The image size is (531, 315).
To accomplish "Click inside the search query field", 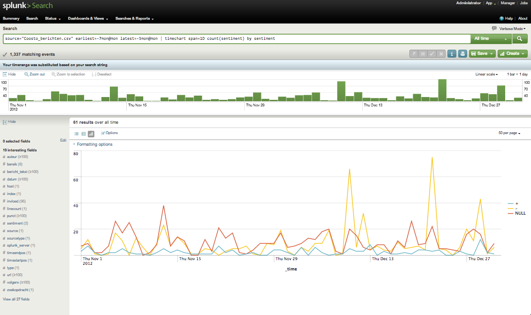I will click(235, 38).
